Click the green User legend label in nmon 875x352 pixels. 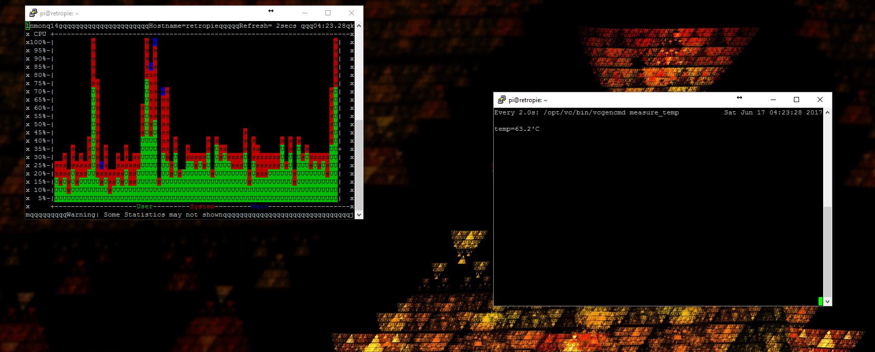145,206
